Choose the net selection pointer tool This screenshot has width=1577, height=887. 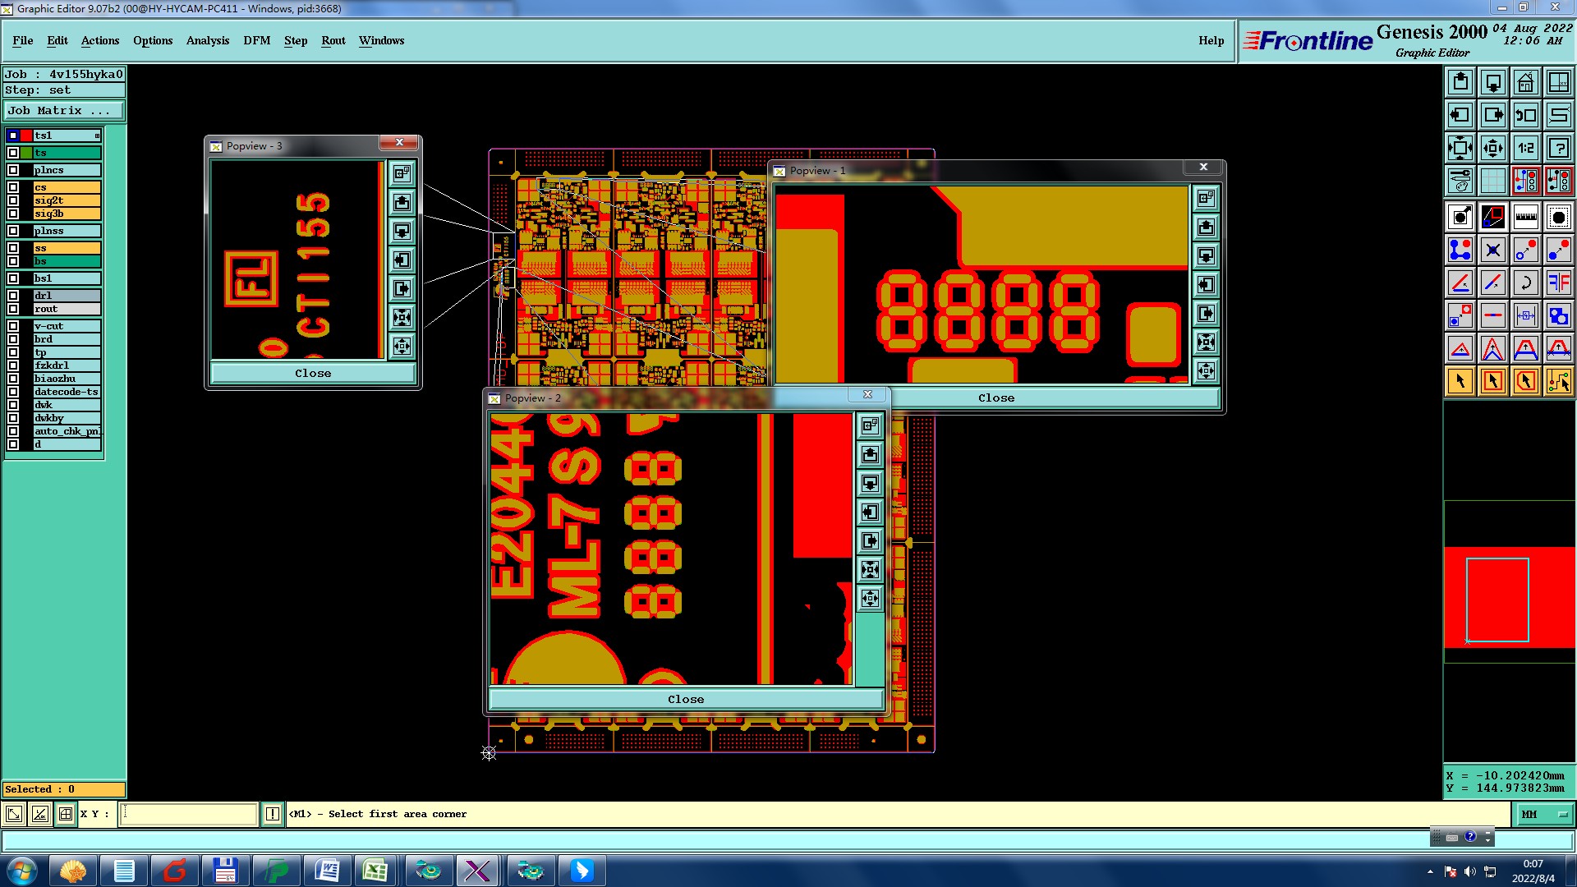point(1558,381)
